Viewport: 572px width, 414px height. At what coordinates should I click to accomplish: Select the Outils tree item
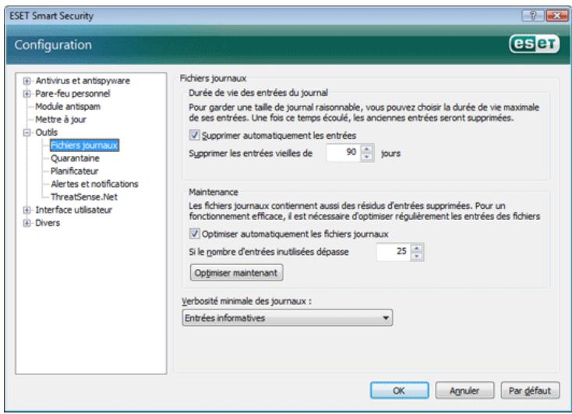[x=46, y=133]
